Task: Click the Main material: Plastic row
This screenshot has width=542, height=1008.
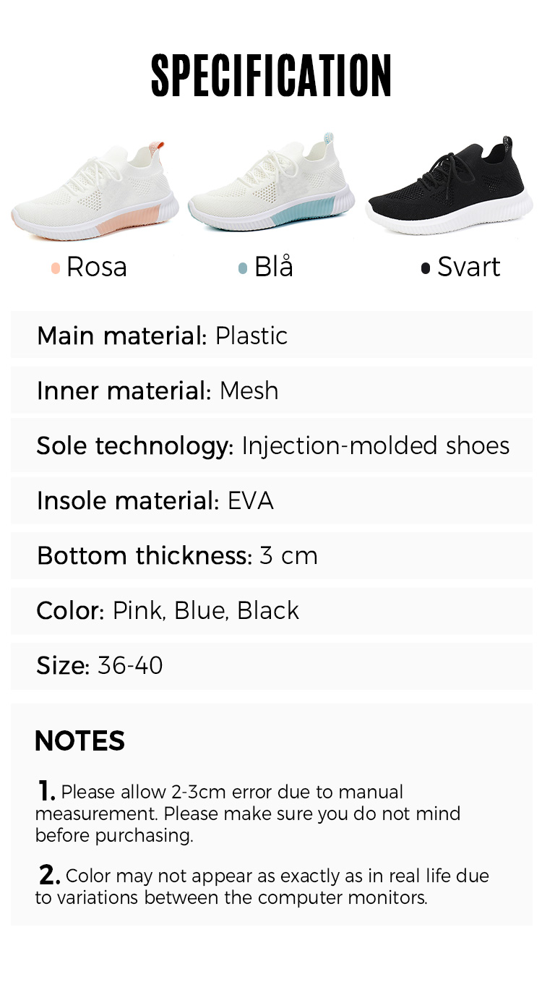Action: tap(271, 335)
